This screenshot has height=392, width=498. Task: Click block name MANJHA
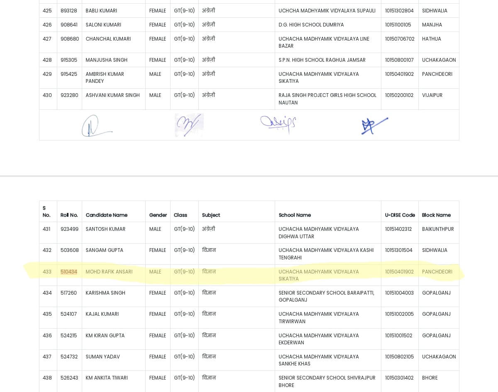pyautogui.click(x=432, y=25)
